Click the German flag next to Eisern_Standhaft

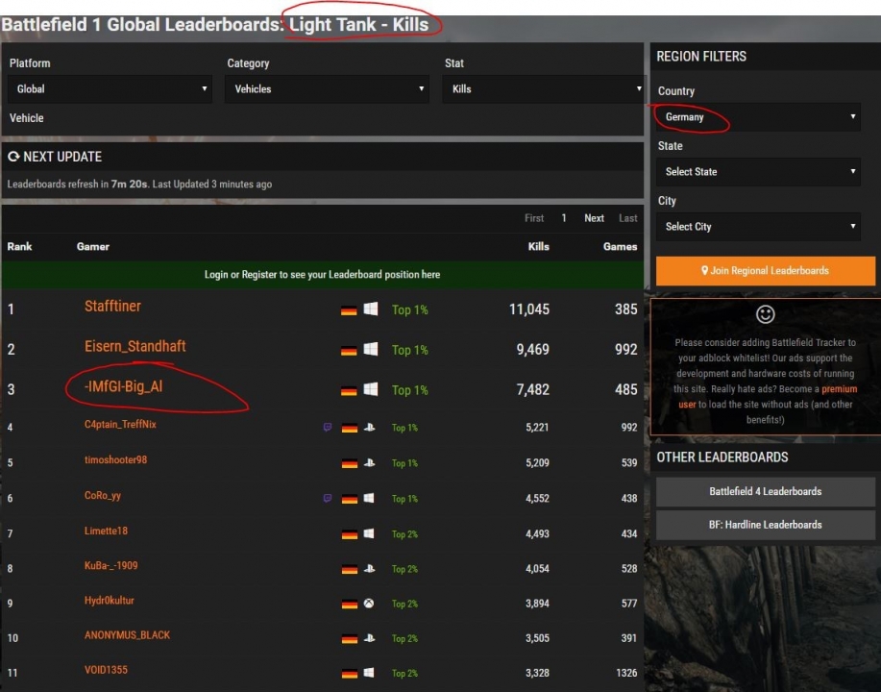(x=349, y=351)
